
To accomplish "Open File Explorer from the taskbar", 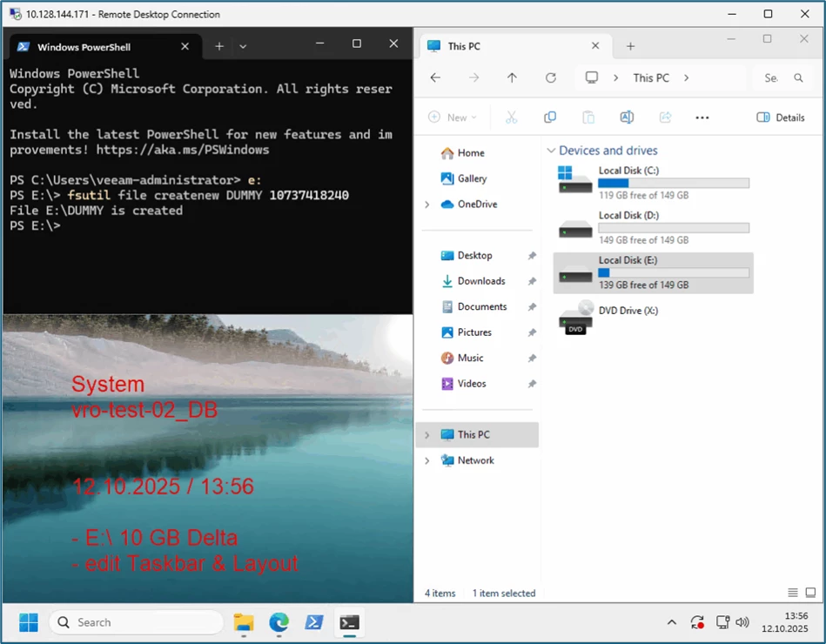I will 244,622.
